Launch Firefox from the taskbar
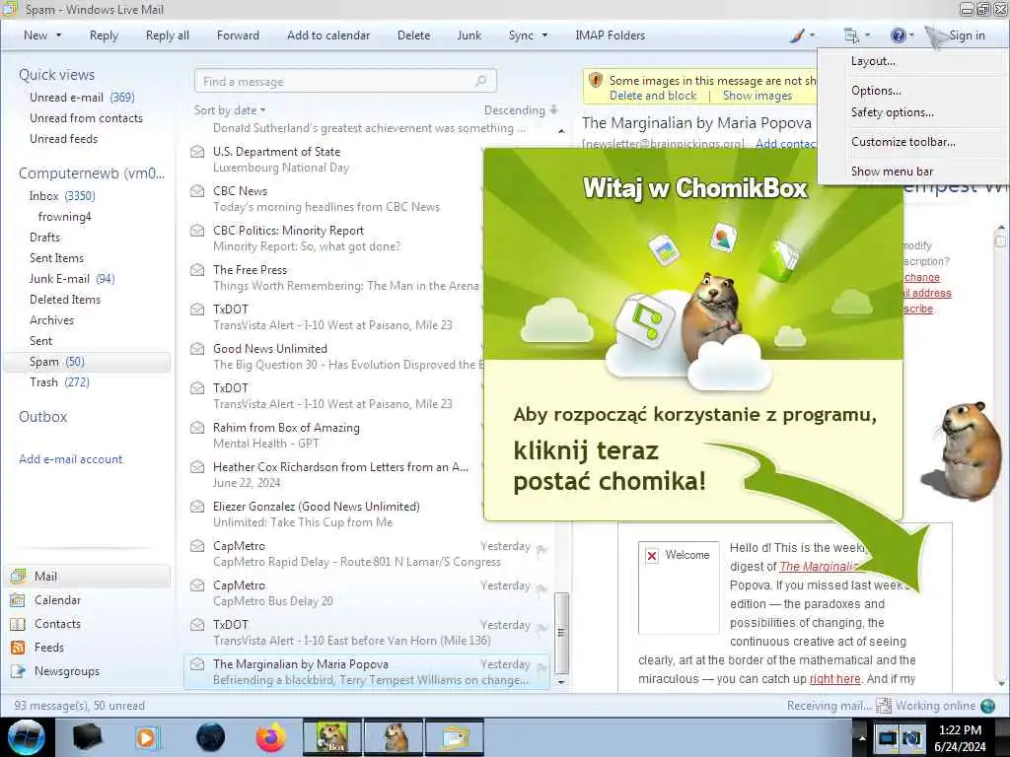The image size is (1010, 757). coord(270,737)
